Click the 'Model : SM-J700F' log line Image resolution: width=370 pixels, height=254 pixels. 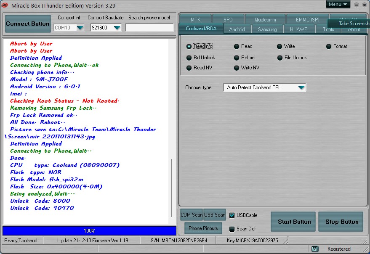[x=39, y=79]
